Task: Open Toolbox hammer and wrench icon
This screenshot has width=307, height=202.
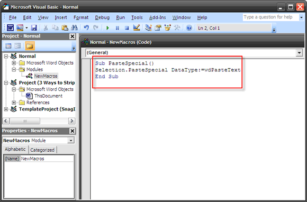Action: pyautogui.click(x=177, y=28)
